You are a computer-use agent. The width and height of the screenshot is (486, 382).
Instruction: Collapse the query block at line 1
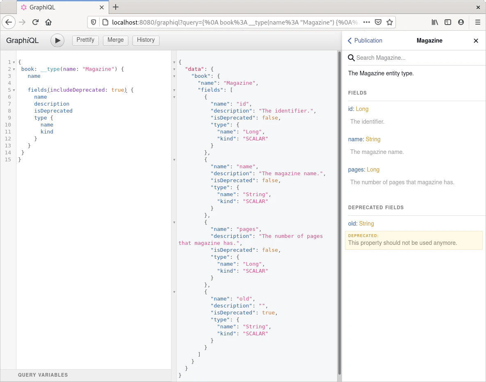click(x=14, y=62)
